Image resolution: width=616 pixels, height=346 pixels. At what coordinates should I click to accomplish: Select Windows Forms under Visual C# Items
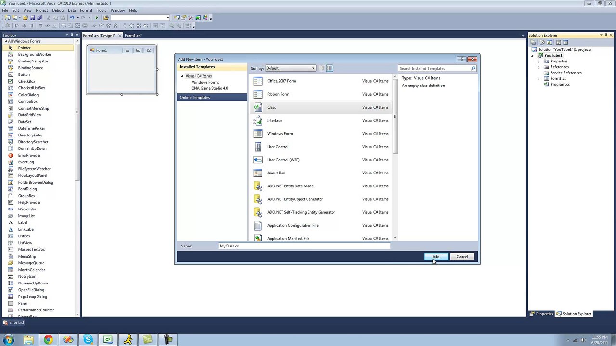[x=205, y=82]
